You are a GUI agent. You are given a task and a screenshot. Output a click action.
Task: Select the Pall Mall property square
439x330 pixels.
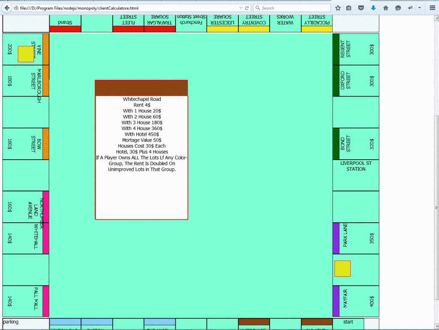[26, 301]
